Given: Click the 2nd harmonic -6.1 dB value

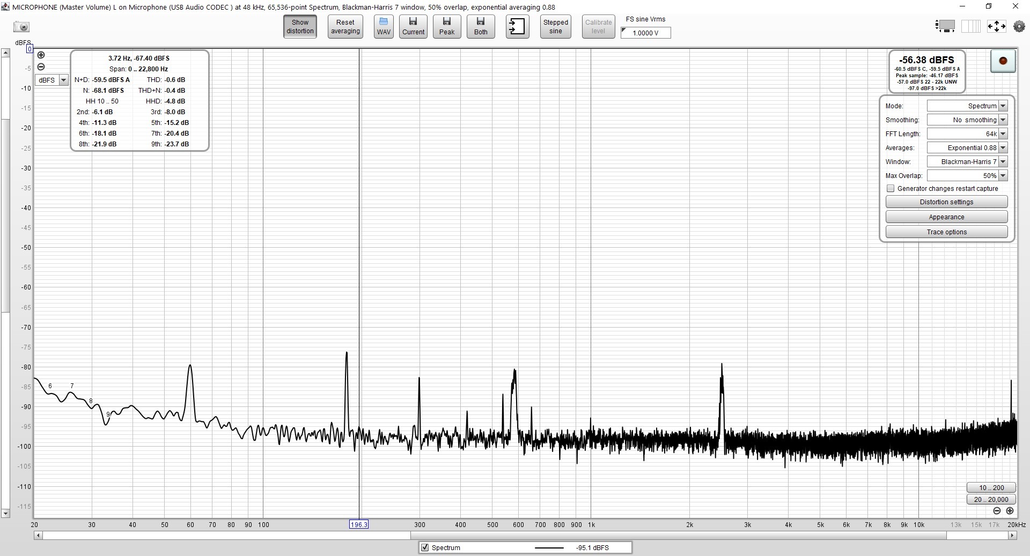Looking at the screenshot, I should coord(102,112).
